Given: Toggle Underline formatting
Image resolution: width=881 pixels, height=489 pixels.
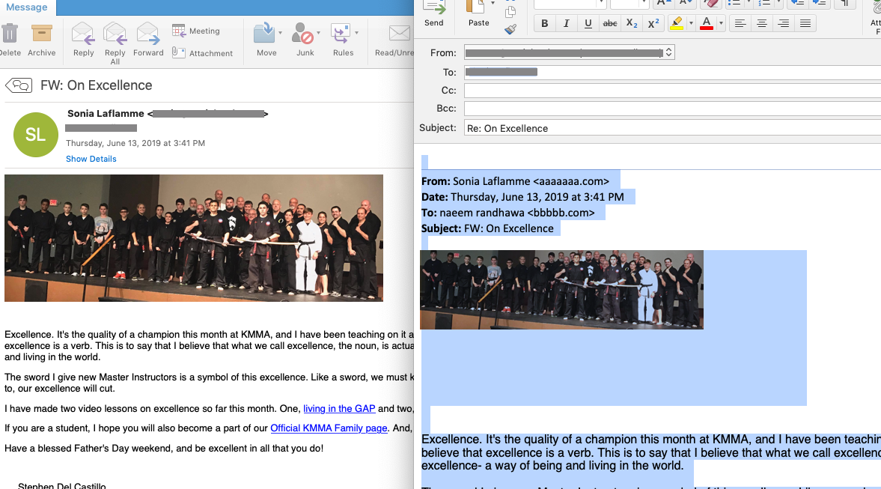Looking at the screenshot, I should (x=588, y=24).
